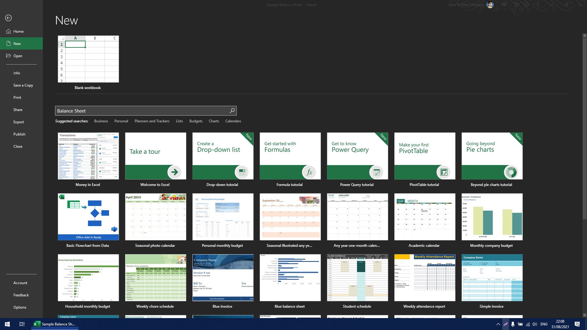Open Any year one-month calendar template
The image size is (587, 330).
click(x=357, y=217)
